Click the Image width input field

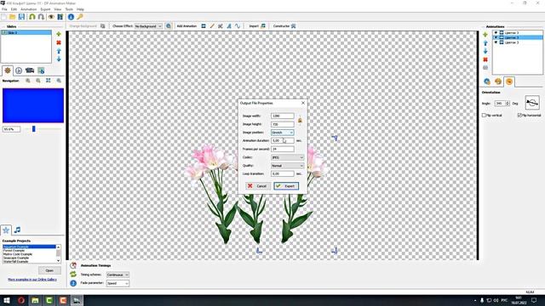282,116
